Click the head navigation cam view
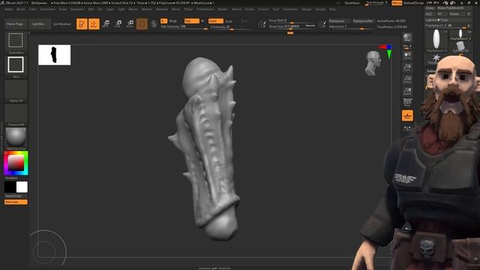The image size is (480, 270). click(373, 63)
